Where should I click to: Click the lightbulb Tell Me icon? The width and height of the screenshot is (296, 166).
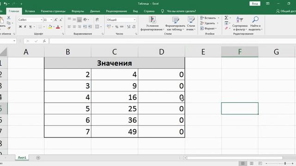pos(162,11)
